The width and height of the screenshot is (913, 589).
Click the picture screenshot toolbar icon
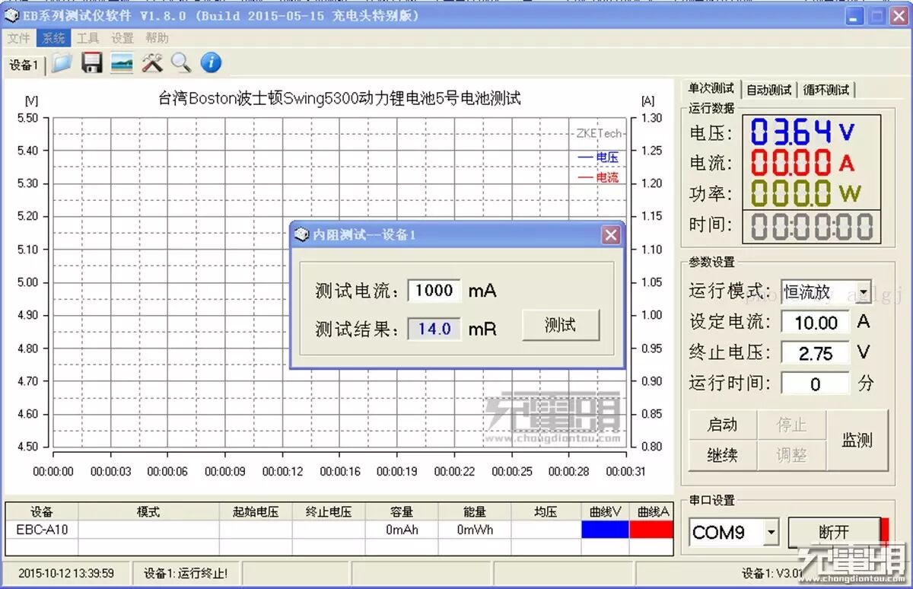click(122, 62)
